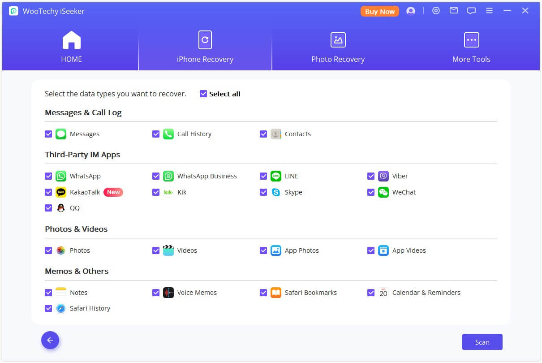The image size is (542, 363).
Task: Deselect the Calendar & Reminders checkbox
Action: [x=371, y=293]
